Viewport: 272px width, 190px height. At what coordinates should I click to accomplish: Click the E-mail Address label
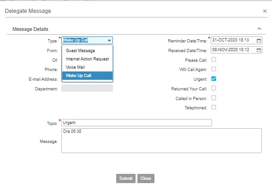coord(43,79)
